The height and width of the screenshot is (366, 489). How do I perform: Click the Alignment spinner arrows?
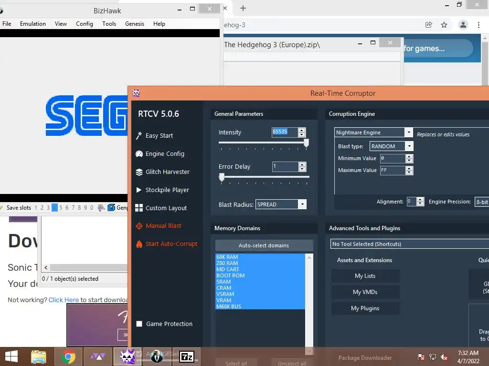pos(420,202)
